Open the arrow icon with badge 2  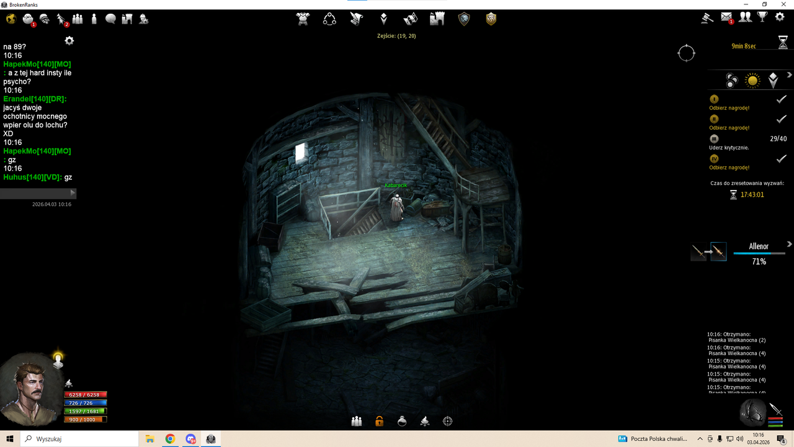tap(61, 19)
